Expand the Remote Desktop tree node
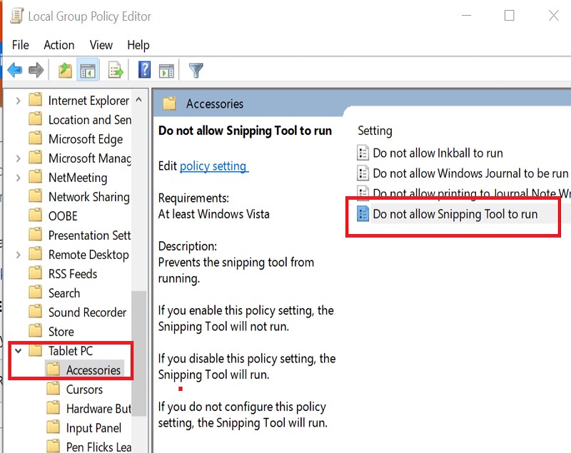This screenshot has width=571, height=453. 18,255
